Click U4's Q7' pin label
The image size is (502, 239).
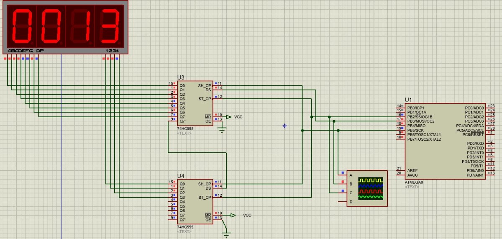coord(182,219)
